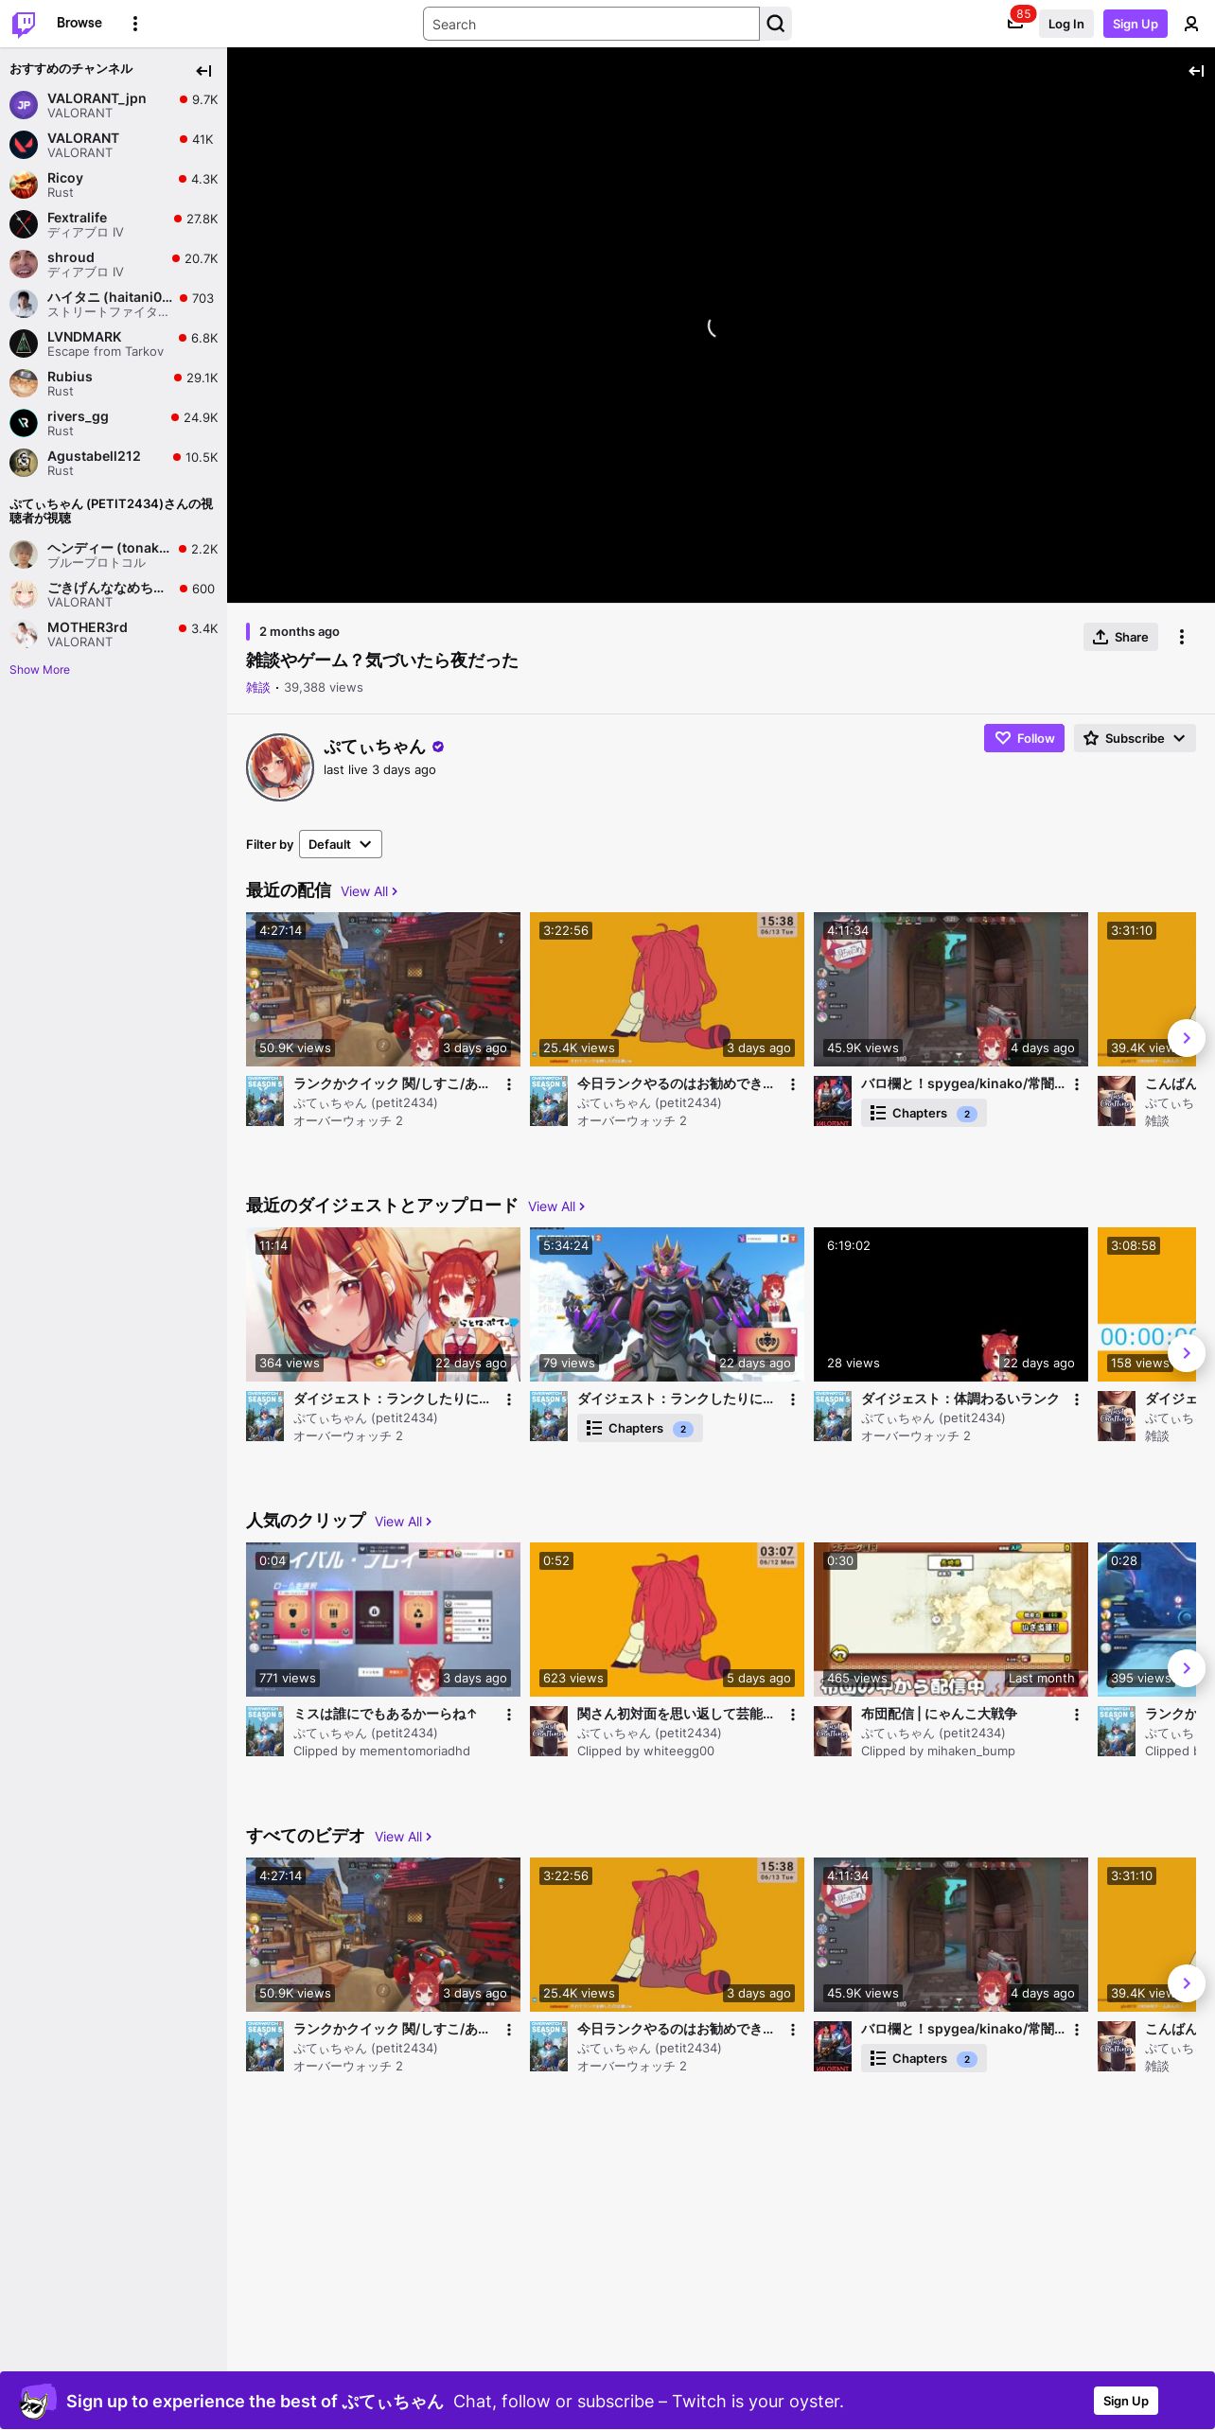Open Fextralife channel avatar
The image size is (1215, 2430).
(x=24, y=224)
